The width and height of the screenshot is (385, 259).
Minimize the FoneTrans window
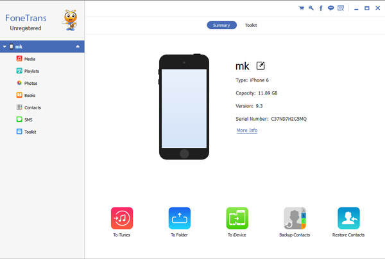click(x=356, y=8)
